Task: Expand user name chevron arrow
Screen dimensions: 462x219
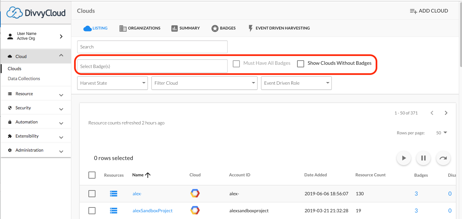Action: (61, 37)
